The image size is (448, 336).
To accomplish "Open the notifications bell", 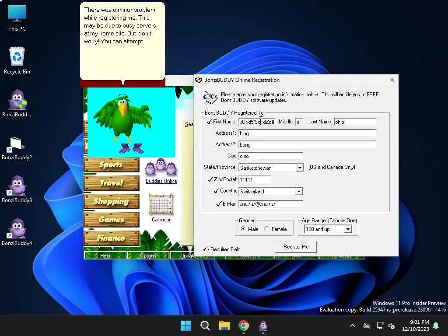I will 436,325.
